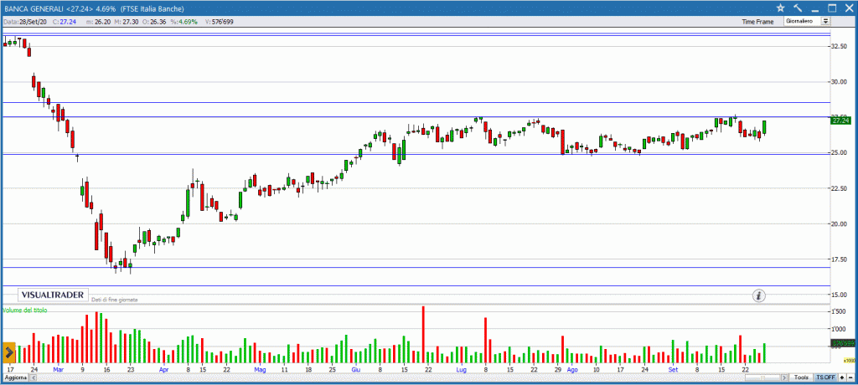Screen dimensions: 858x385
Task: Click the 'Ago' month label on time axis
Action: (x=572, y=370)
